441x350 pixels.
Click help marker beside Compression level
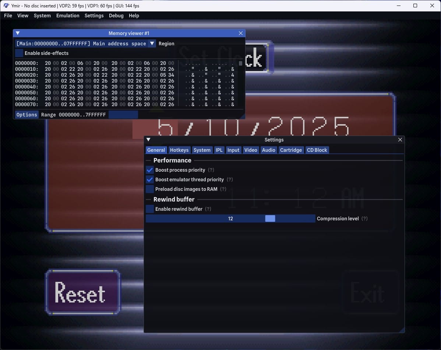pos(364,218)
